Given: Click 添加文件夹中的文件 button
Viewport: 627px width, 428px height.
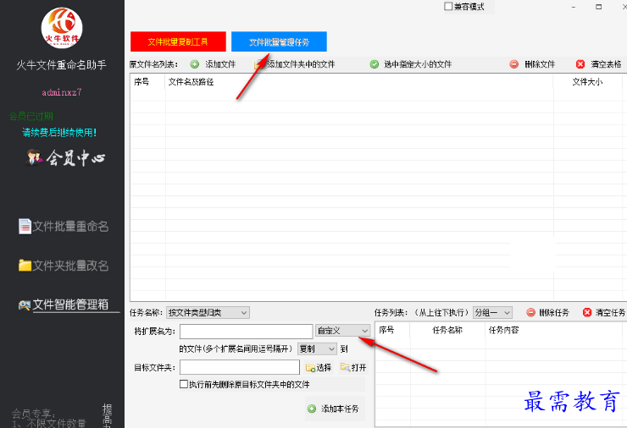Looking at the screenshot, I should (295, 64).
